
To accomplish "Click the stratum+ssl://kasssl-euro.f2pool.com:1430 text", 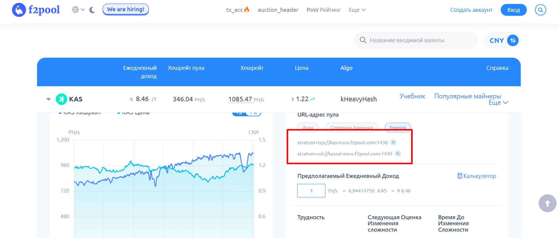I will coord(345,154).
